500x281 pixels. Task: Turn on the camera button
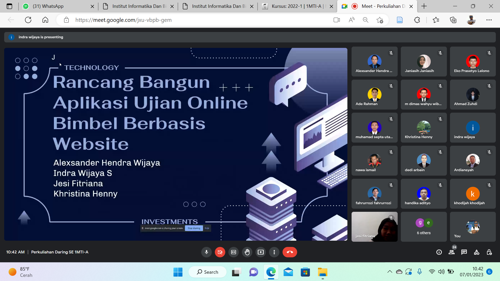click(220, 252)
